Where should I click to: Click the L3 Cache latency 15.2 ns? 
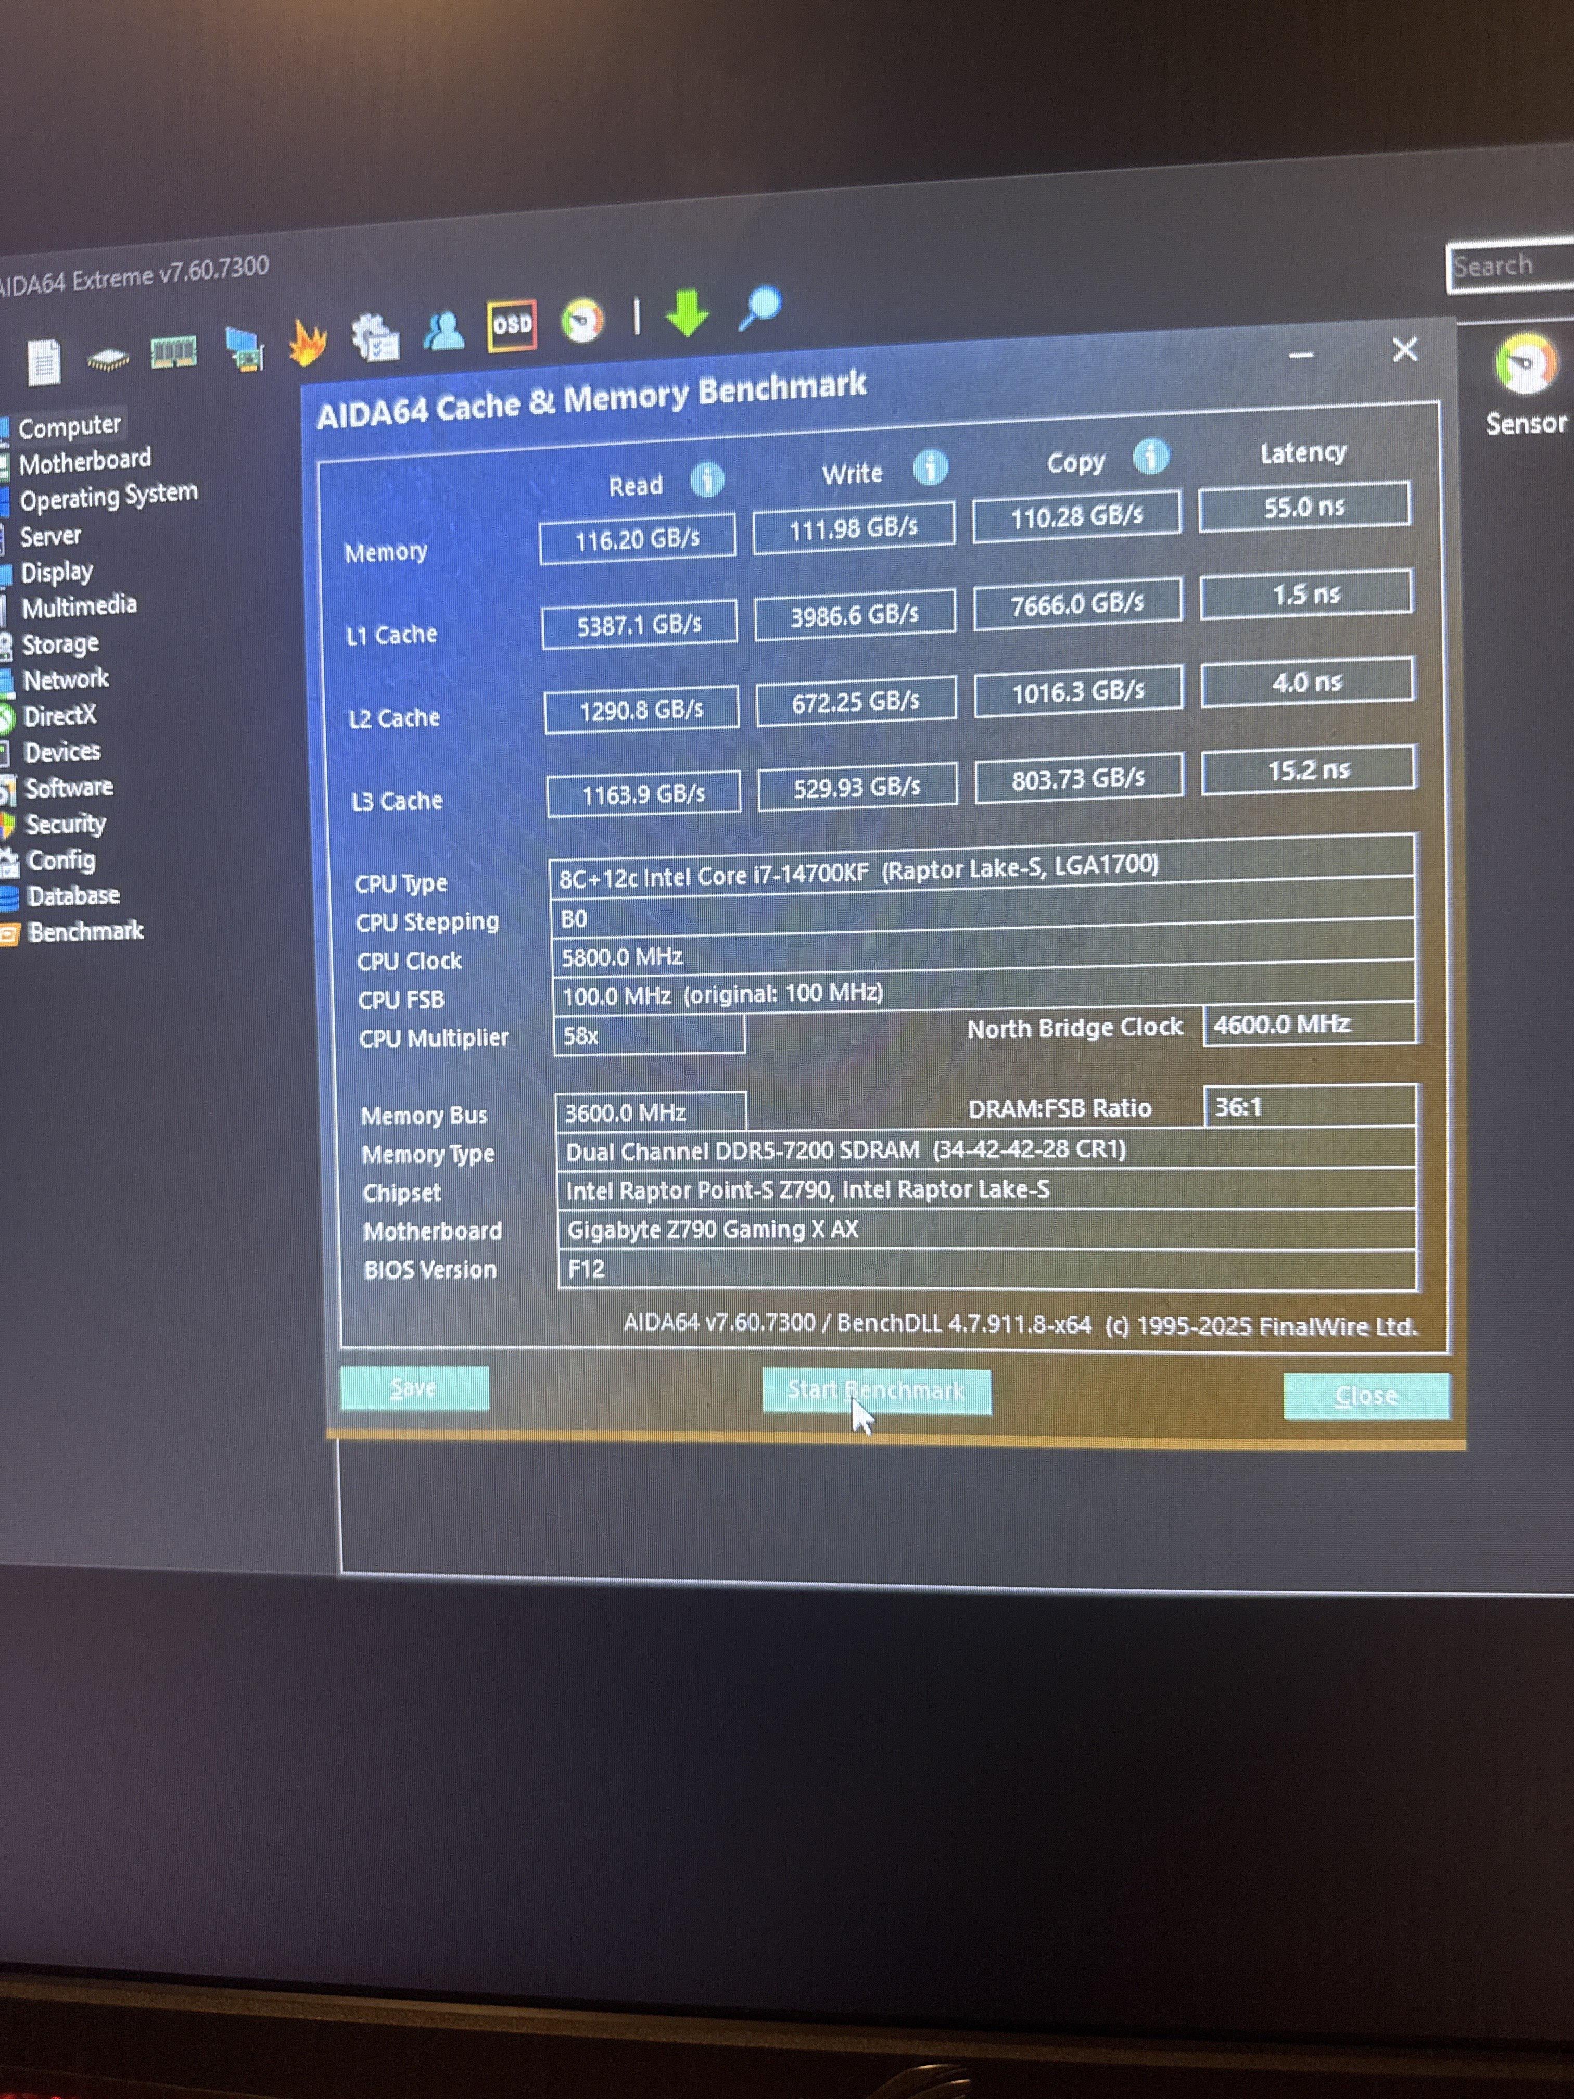1309,769
